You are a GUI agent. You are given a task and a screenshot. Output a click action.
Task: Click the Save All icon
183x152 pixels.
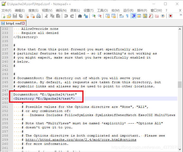click(x=21, y=16)
